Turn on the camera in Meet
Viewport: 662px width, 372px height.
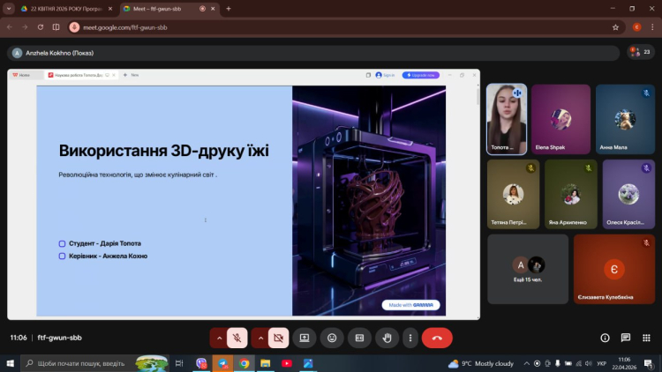[x=278, y=338]
